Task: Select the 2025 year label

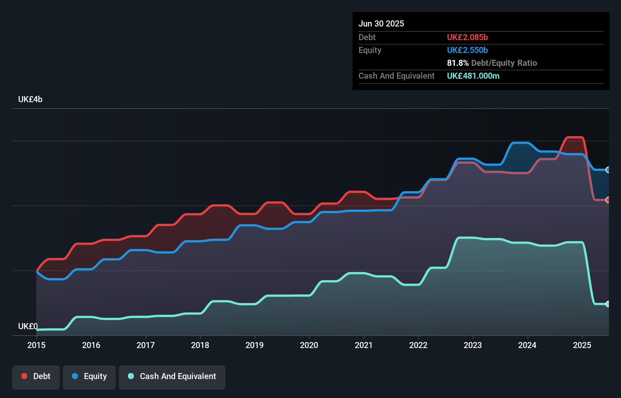Action: 582,345
